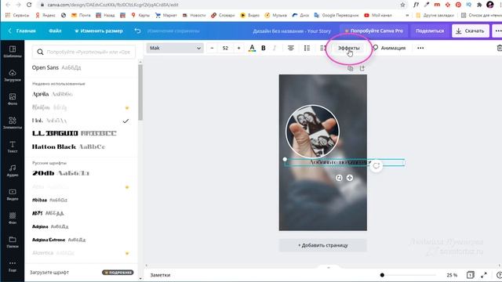This screenshot has width=502, height=282.
Task: Open the Templates sidebar panel
Action: (x=13, y=52)
